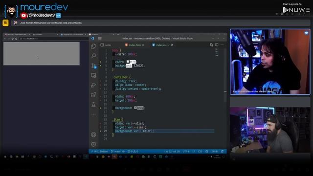This screenshot has height=176, width=313.
Task: Click the CSS language mode status item
Action: tap(200, 152)
